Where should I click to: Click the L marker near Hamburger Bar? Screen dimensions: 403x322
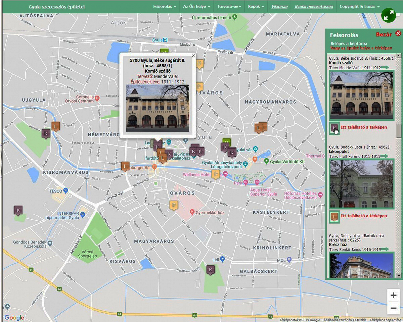(x=125, y=166)
